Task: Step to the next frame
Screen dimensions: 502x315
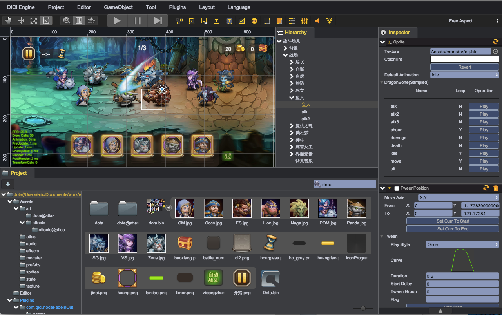Action: point(158,21)
